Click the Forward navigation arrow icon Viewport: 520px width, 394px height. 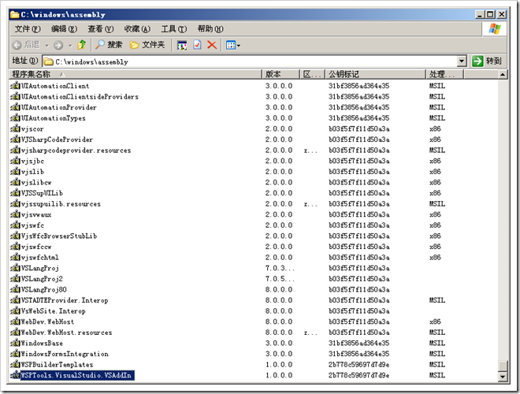tap(58, 45)
